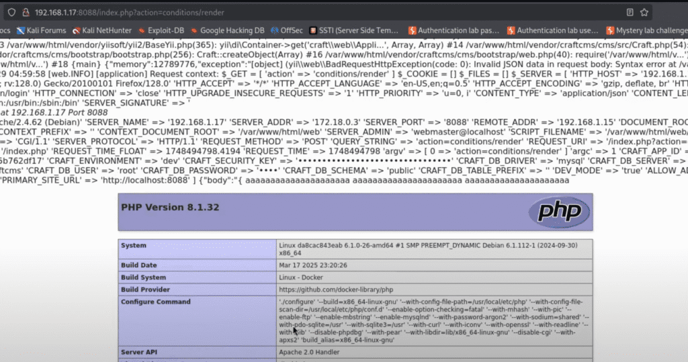The height and width of the screenshot is (362, 688).
Task: Click the shield tracking protection icon
Action: tap(11, 12)
